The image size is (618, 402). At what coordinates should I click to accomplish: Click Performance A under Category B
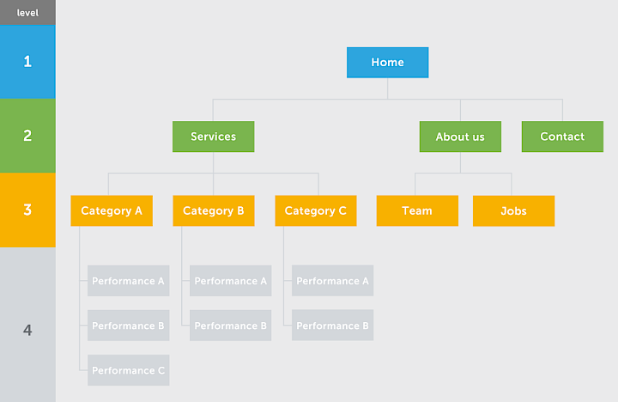tap(231, 281)
